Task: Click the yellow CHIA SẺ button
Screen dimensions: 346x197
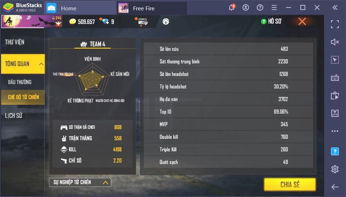Action: (290, 185)
